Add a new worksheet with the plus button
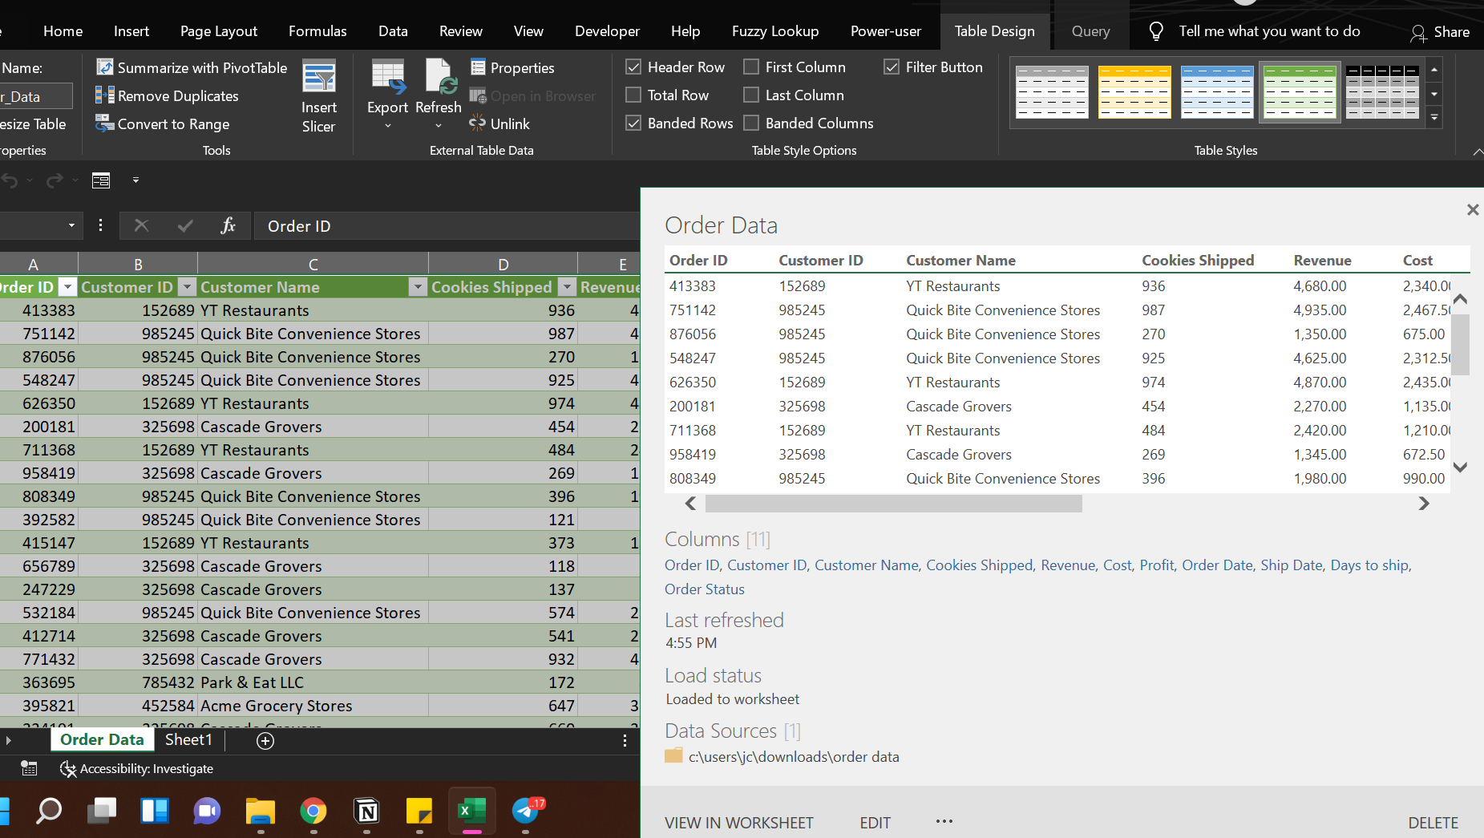This screenshot has width=1484, height=838. point(265,740)
